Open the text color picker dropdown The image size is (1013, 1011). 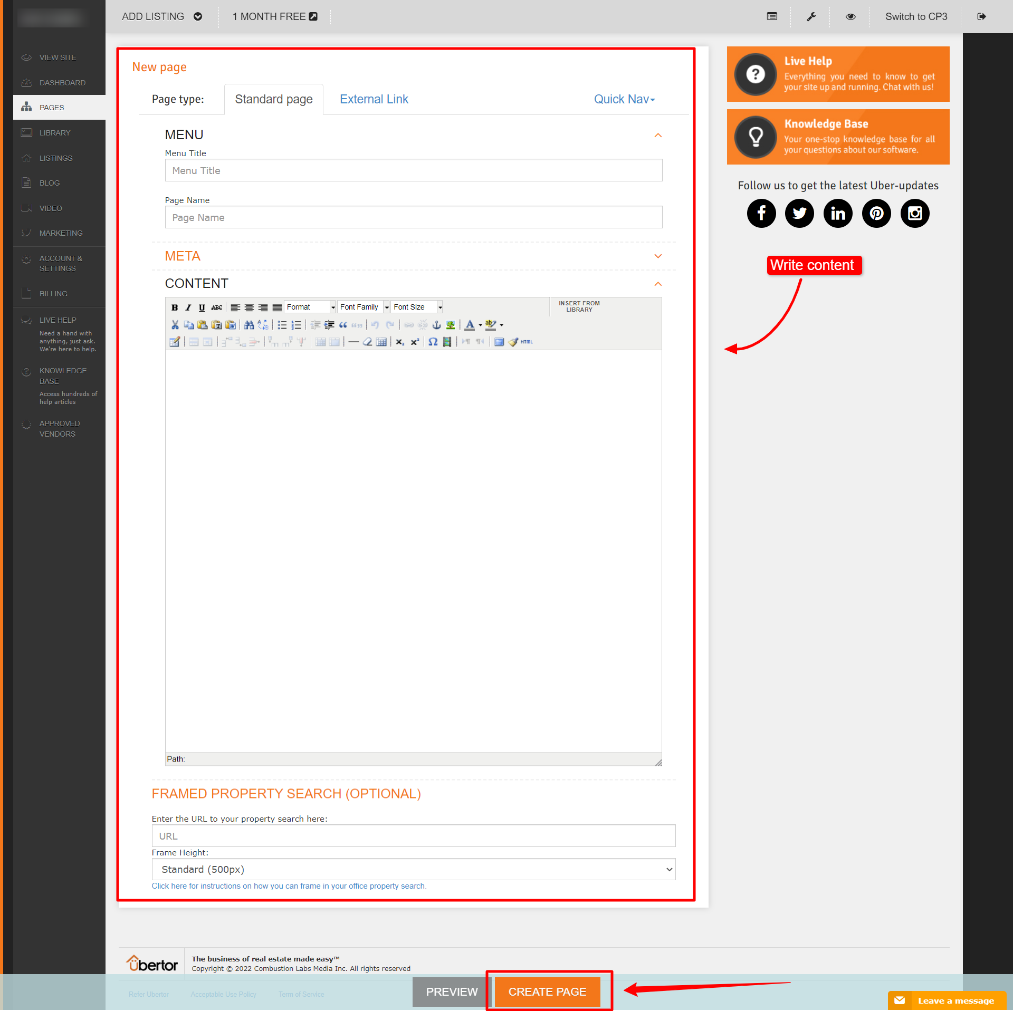(x=480, y=325)
